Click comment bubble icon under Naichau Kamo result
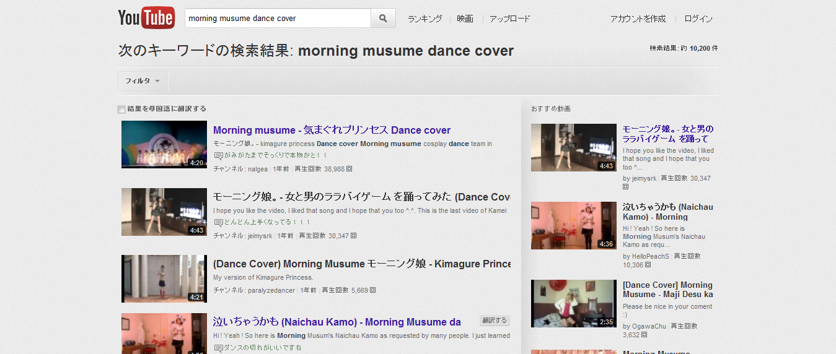 point(218,348)
